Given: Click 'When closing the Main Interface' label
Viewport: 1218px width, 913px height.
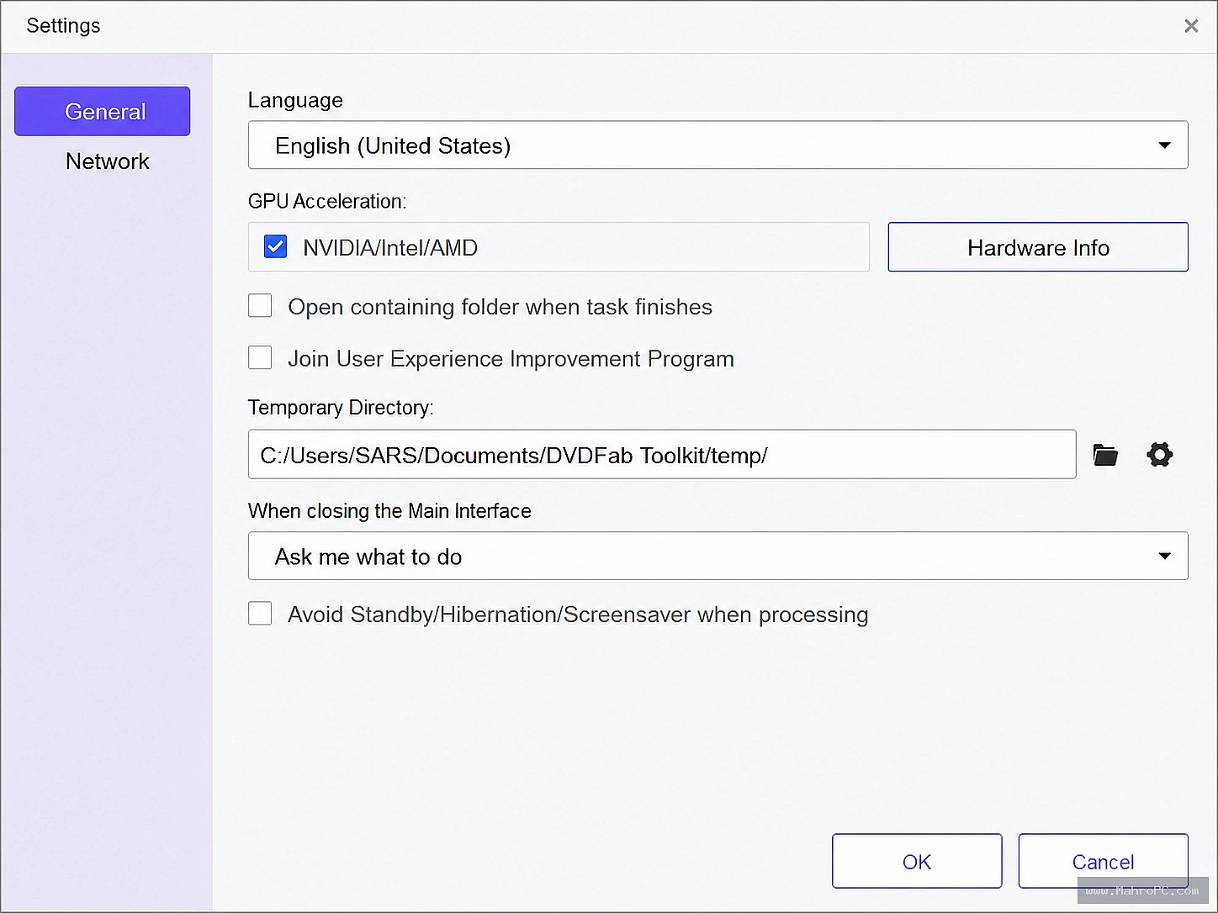Looking at the screenshot, I should (x=389, y=510).
